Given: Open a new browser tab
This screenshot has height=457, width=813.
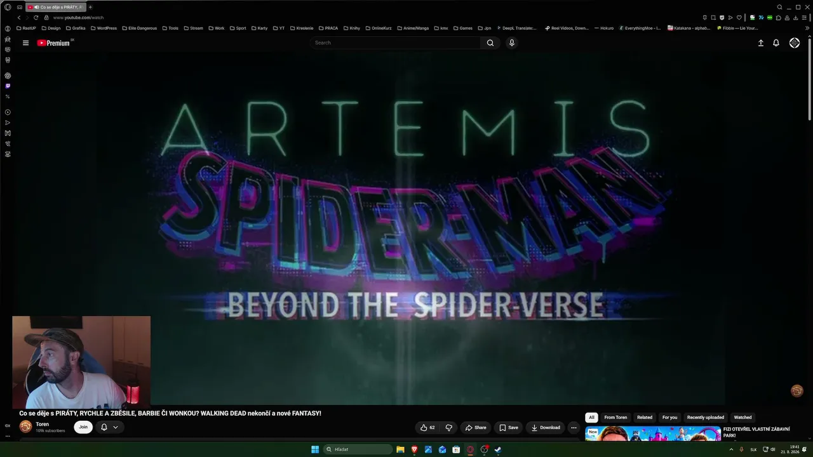Looking at the screenshot, I should (x=90, y=7).
